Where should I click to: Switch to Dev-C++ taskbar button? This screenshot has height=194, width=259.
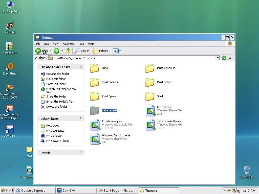[76, 190]
